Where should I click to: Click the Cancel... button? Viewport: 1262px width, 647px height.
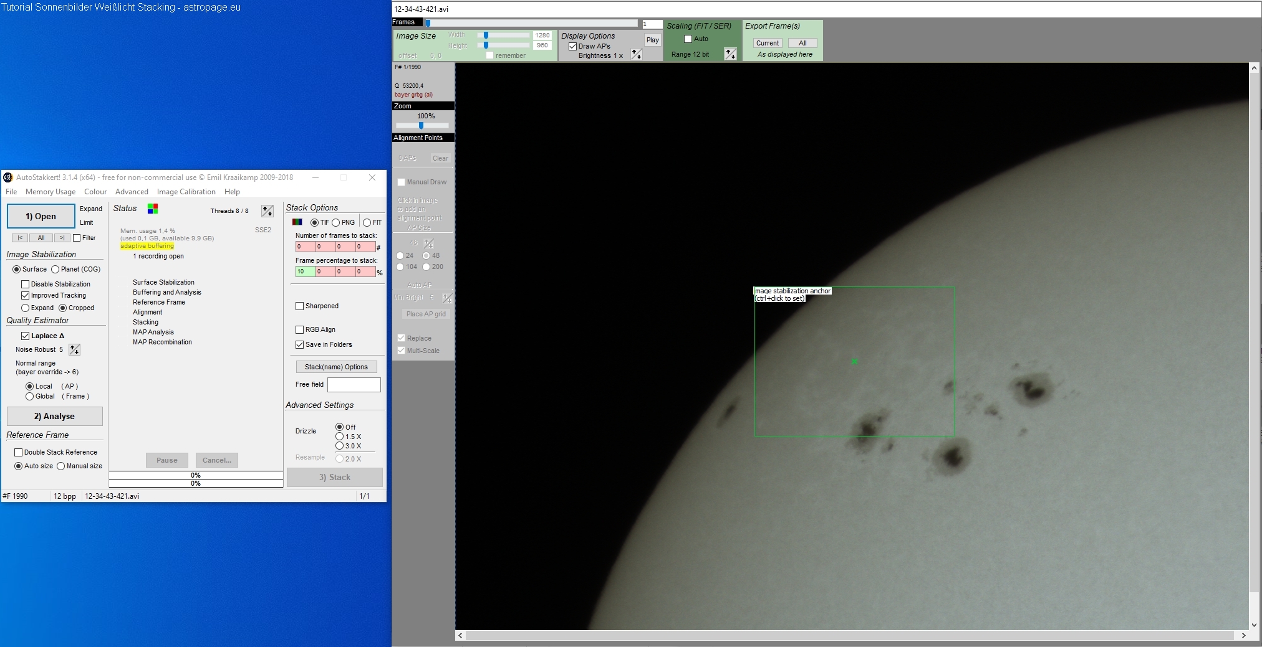click(x=217, y=460)
